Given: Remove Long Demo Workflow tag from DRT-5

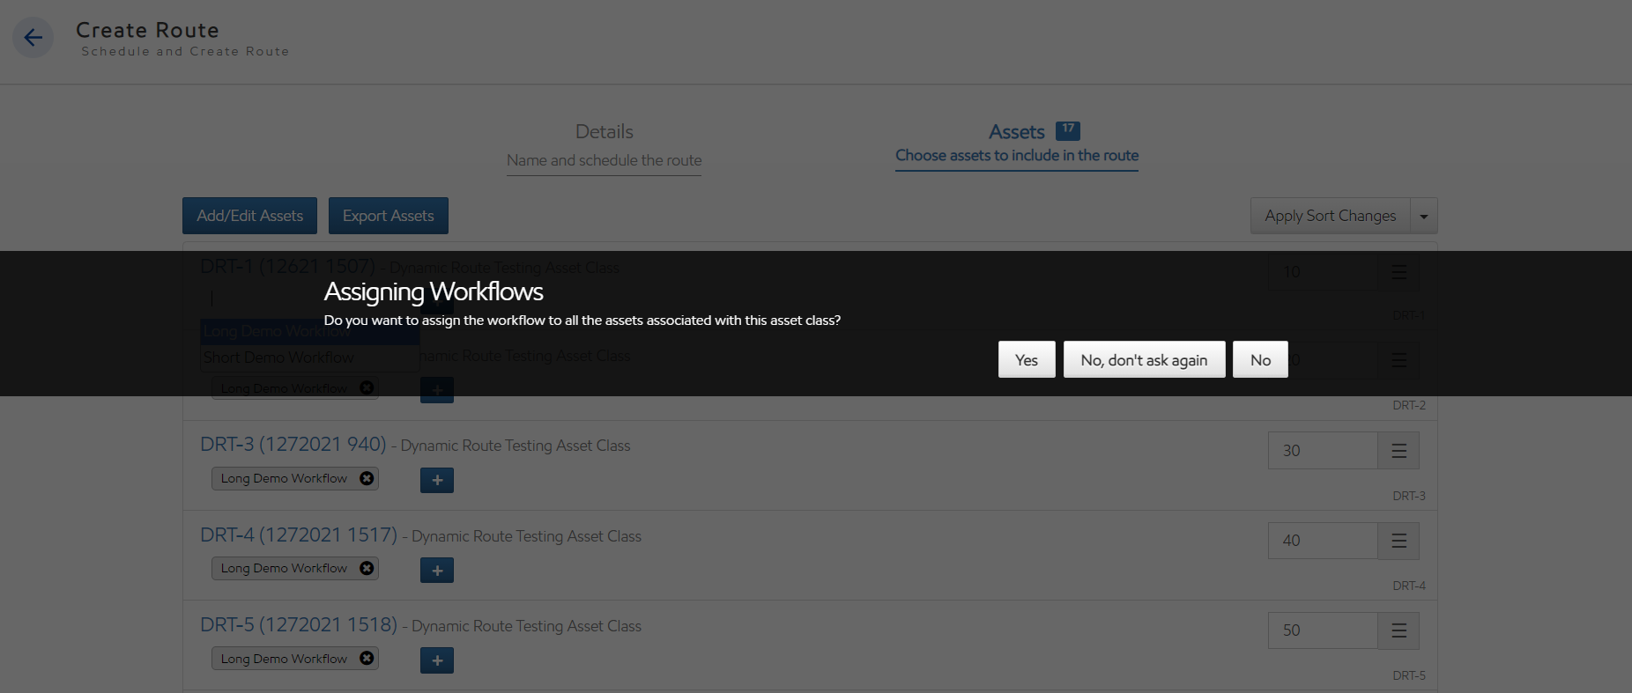Looking at the screenshot, I should (x=367, y=659).
